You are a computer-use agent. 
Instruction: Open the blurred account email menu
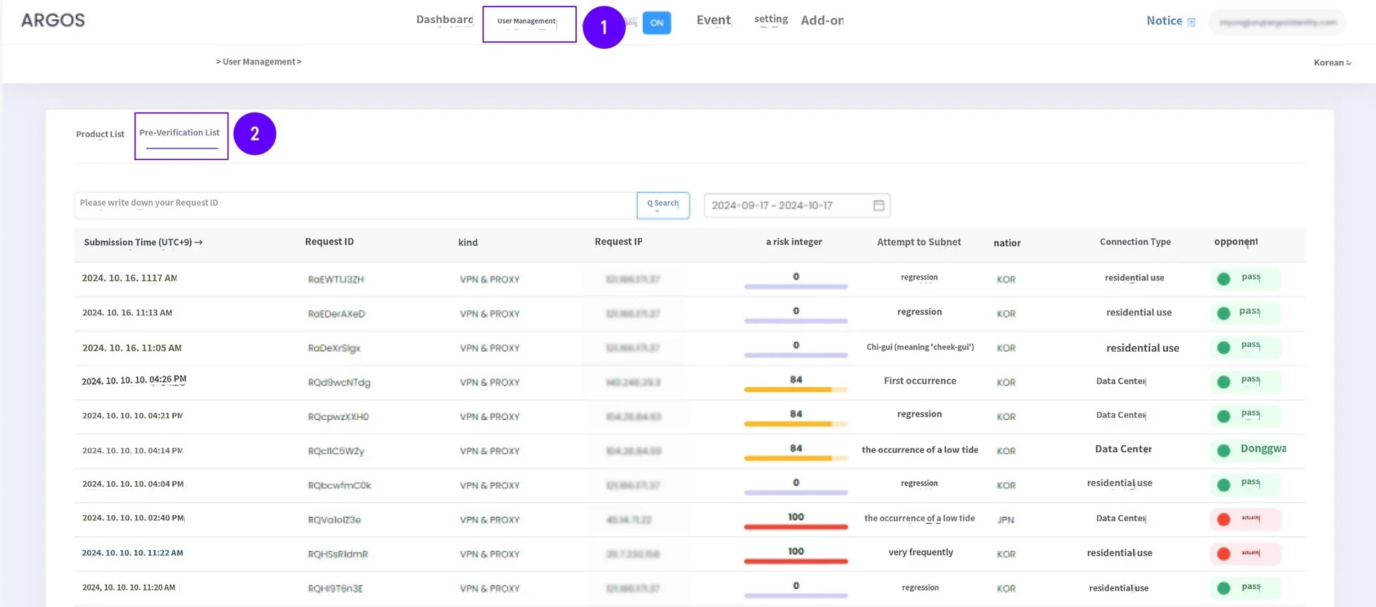(x=1277, y=22)
